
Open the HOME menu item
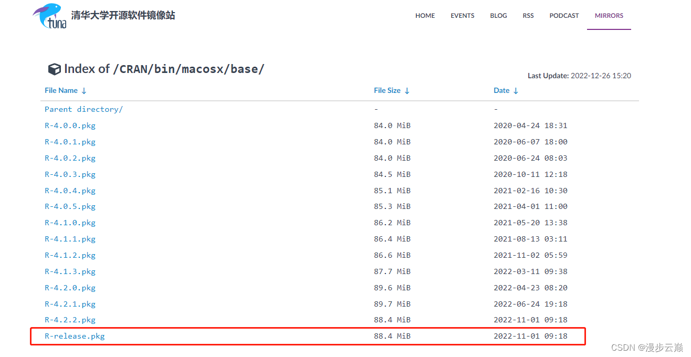(x=425, y=16)
